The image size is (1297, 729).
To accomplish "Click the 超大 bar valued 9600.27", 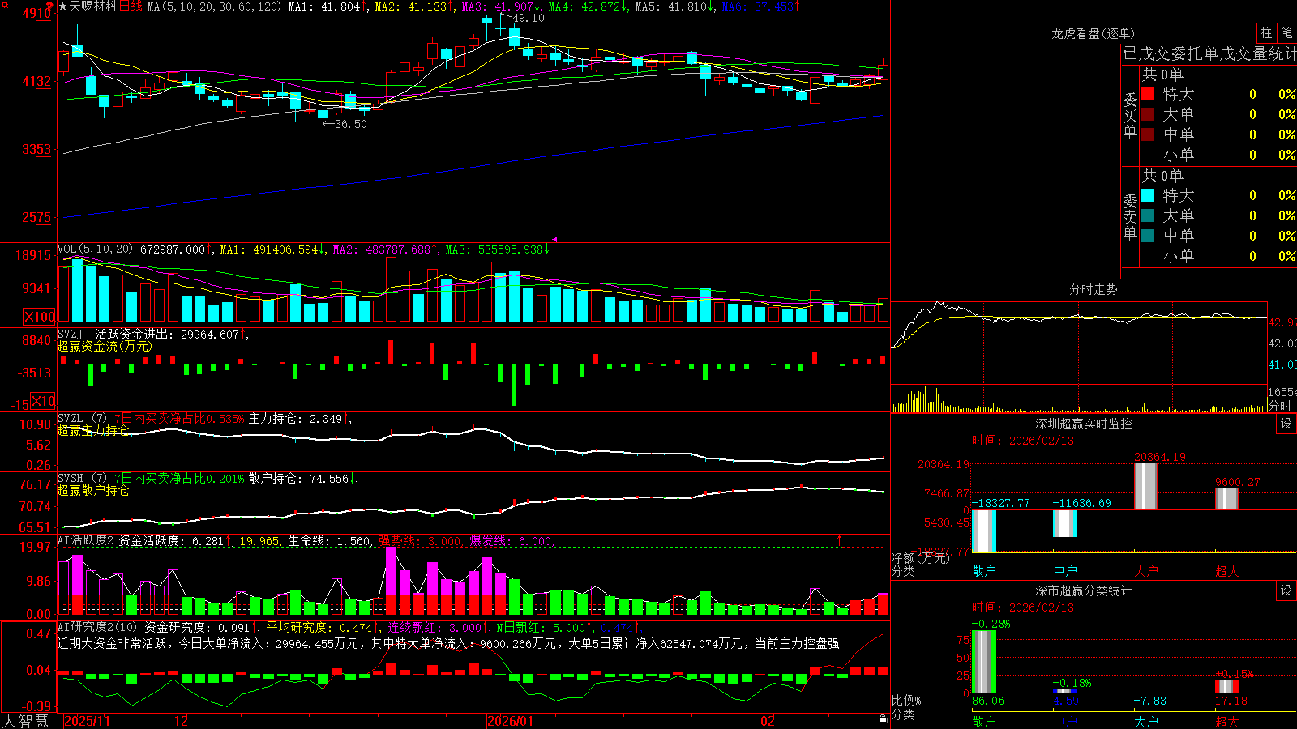I will coord(1227,499).
